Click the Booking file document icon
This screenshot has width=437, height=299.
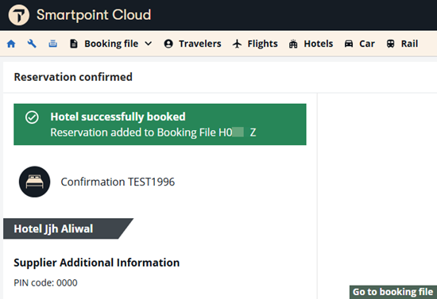[74, 44]
